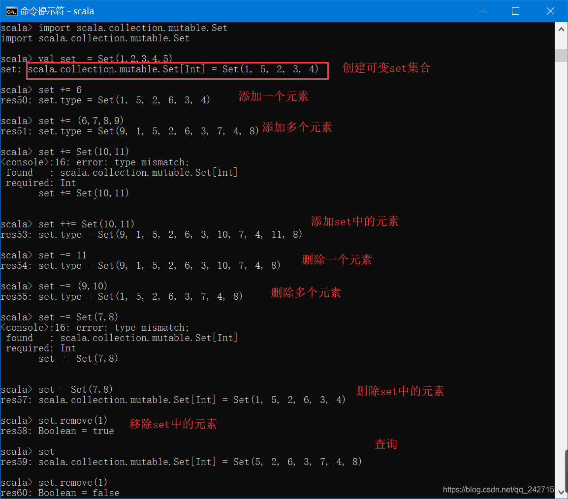
Task: Click the 查询 annotation label
Action: pos(385,444)
